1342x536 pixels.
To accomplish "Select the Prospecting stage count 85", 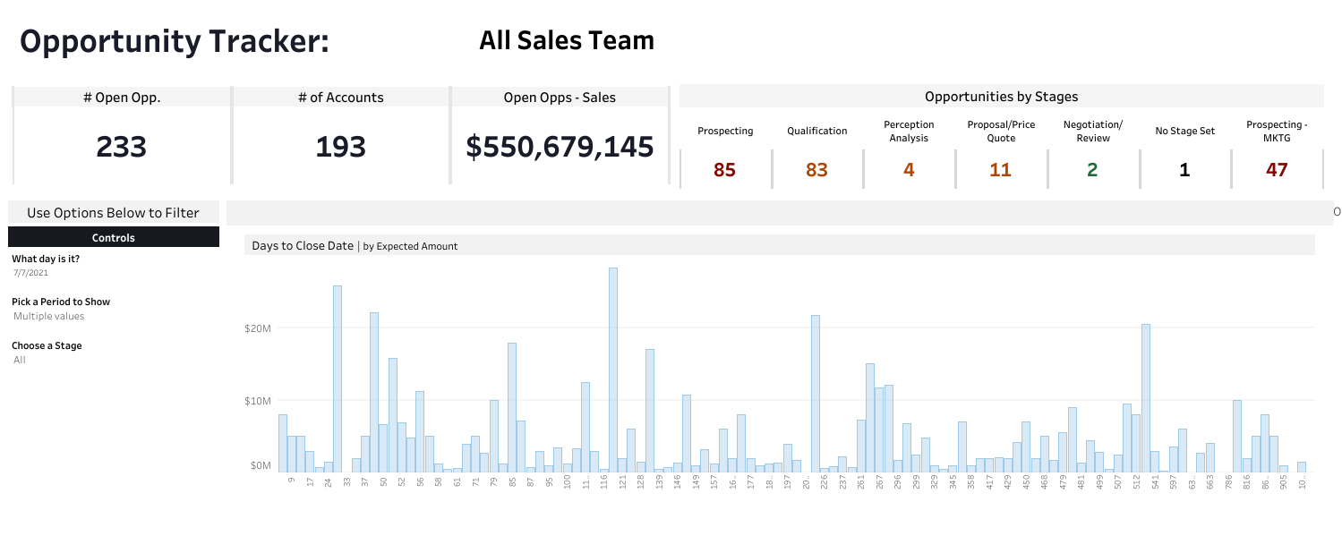I will pos(724,169).
